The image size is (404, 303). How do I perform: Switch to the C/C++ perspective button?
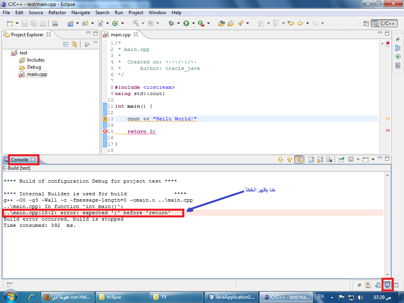click(x=384, y=23)
